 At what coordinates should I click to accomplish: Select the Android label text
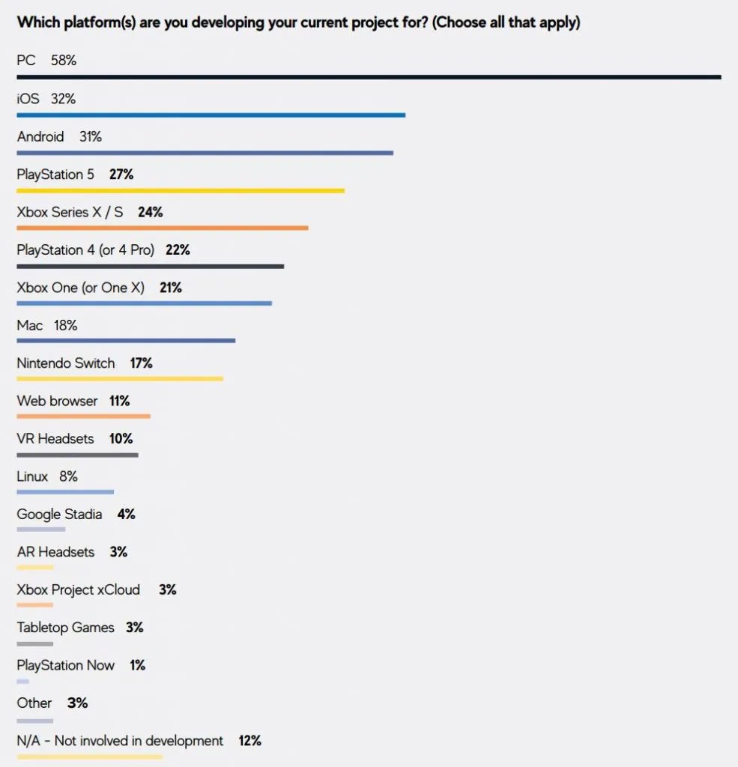pos(40,137)
